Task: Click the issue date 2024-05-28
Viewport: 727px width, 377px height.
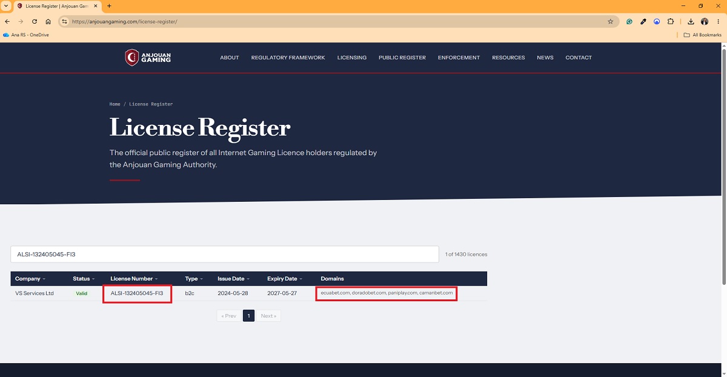Action: tap(231, 293)
